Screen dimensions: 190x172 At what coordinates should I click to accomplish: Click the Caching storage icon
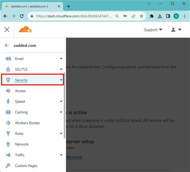[x=8, y=112]
